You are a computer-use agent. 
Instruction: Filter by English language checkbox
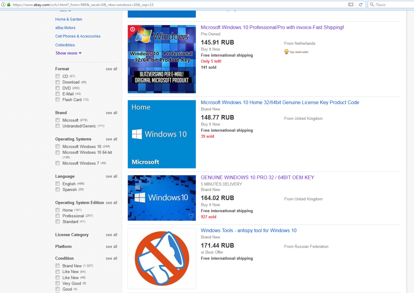tap(58, 183)
